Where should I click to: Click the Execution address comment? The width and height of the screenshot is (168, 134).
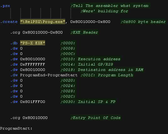[x=91, y=59]
